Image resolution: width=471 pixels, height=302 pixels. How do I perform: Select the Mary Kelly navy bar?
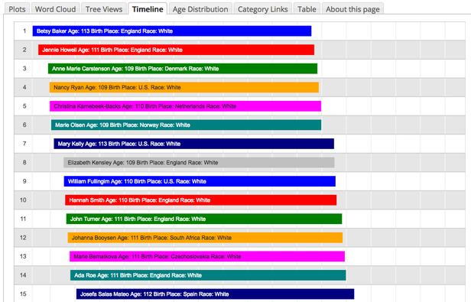pos(193,144)
